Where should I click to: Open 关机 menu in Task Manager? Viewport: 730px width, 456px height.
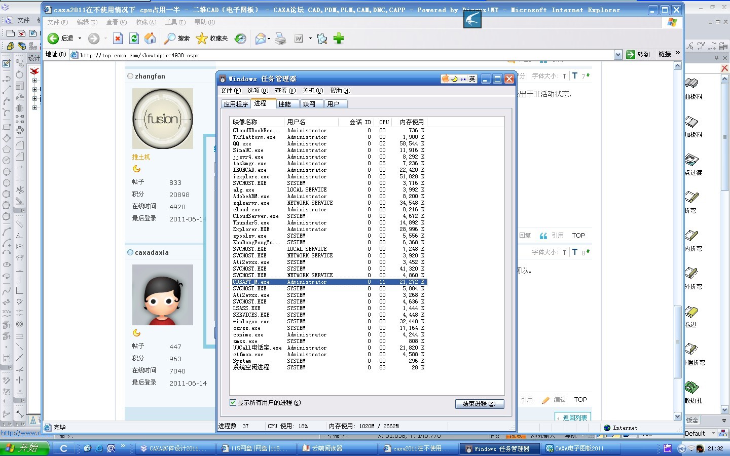coord(312,91)
